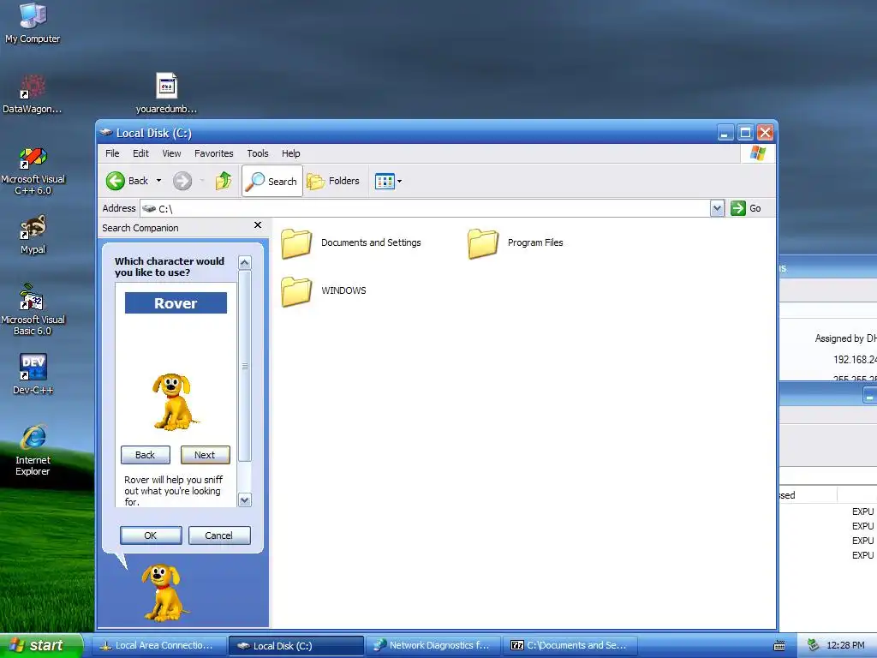Click Local Disk title bar drive icon
Image resolution: width=877 pixels, height=658 pixels.
click(x=105, y=133)
